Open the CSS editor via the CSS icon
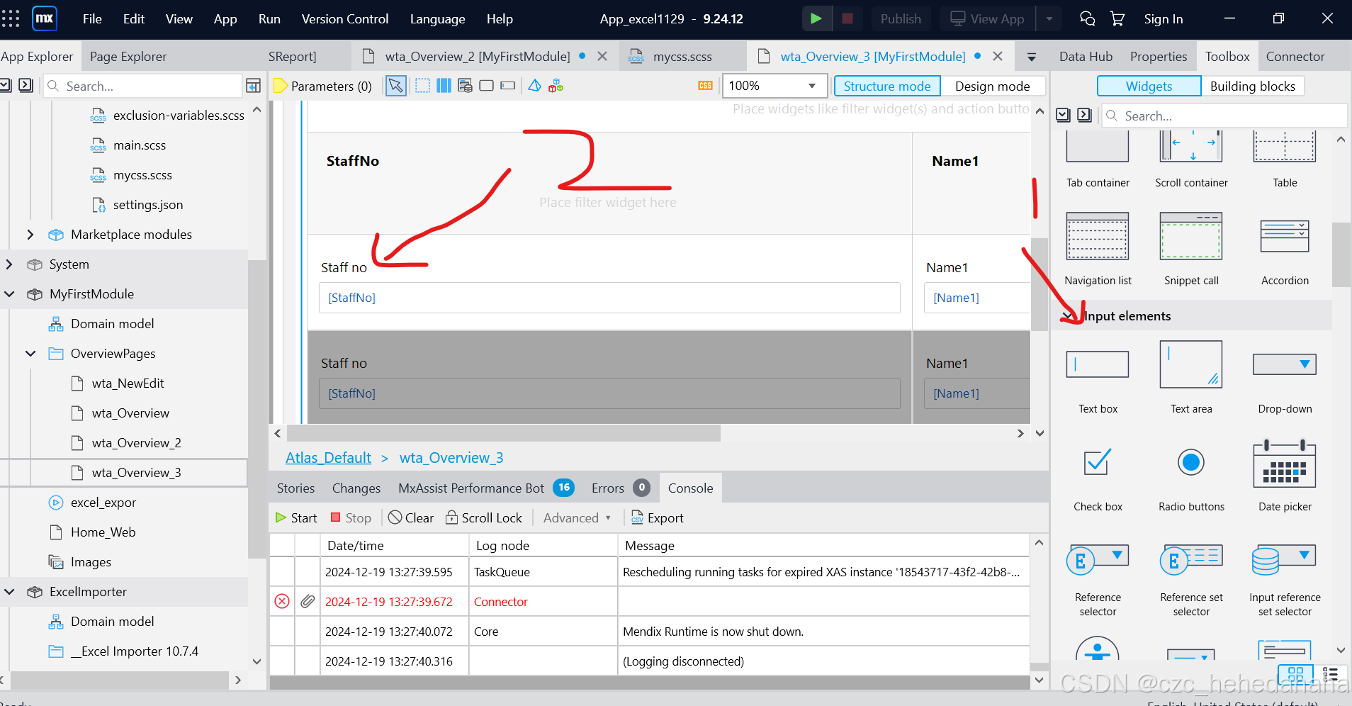The width and height of the screenshot is (1352, 706). coord(705,85)
